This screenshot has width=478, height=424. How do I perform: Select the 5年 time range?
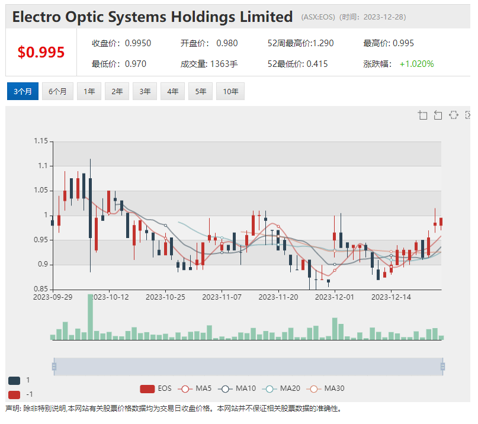click(x=200, y=91)
